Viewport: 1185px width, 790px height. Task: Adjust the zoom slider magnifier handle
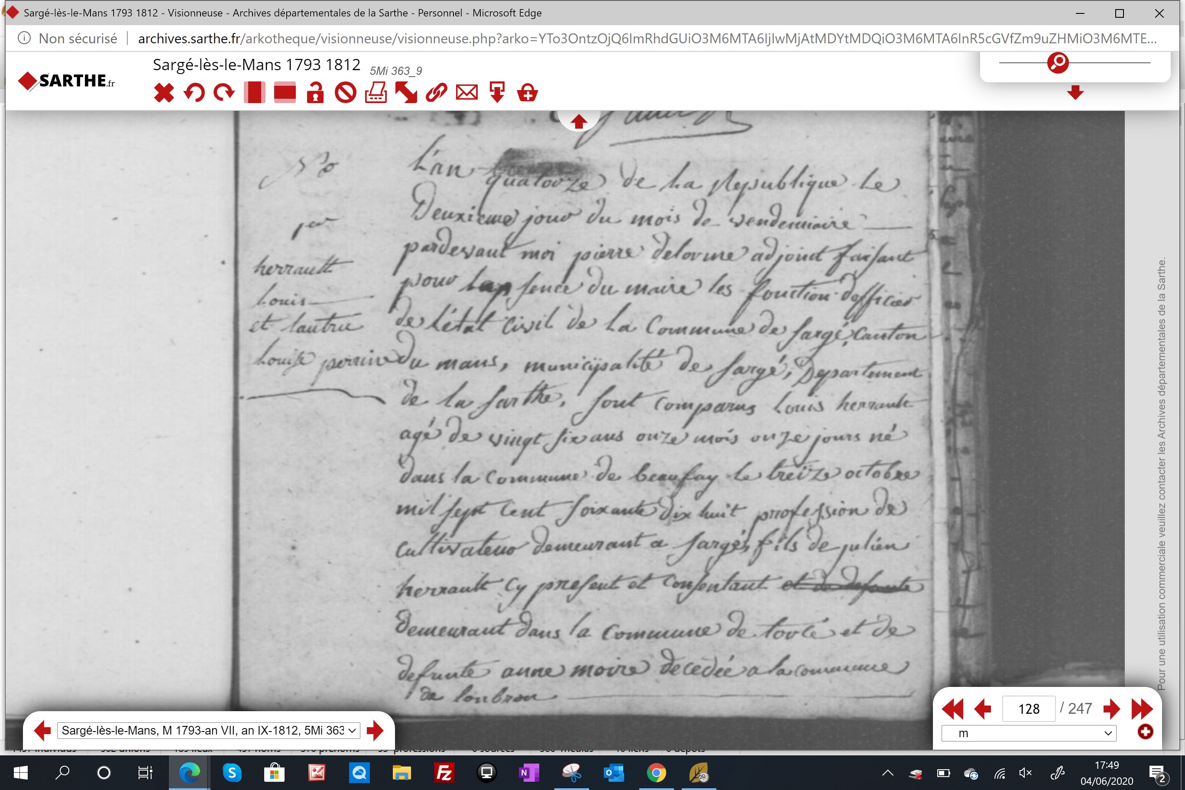[1058, 62]
